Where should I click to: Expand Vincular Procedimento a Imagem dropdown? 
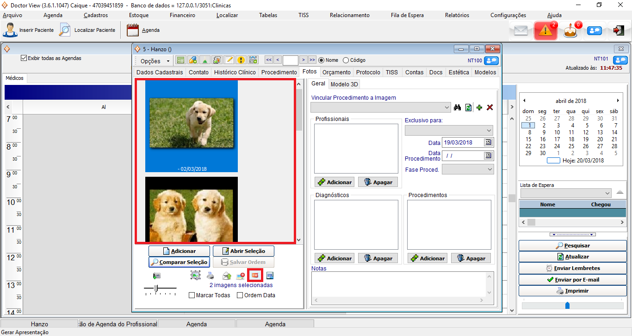[446, 108]
